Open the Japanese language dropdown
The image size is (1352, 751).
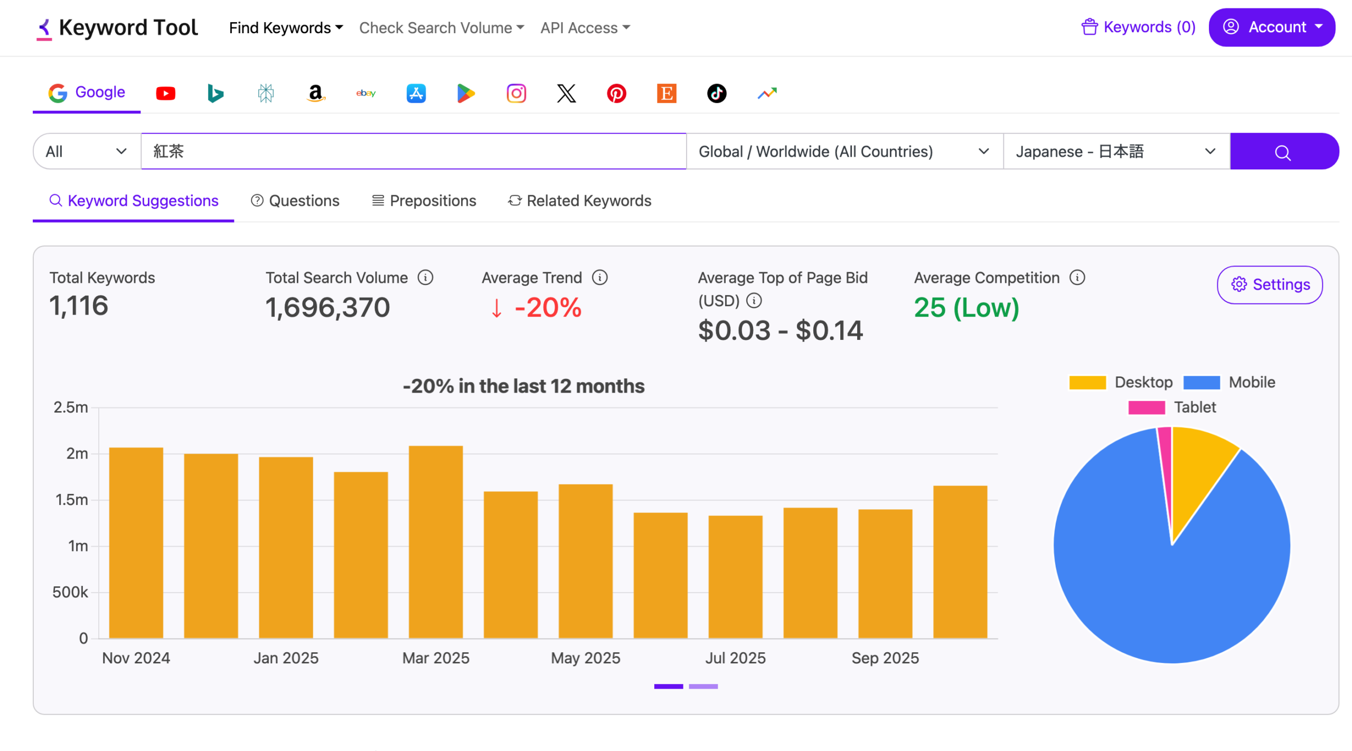pyautogui.click(x=1116, y=151)
